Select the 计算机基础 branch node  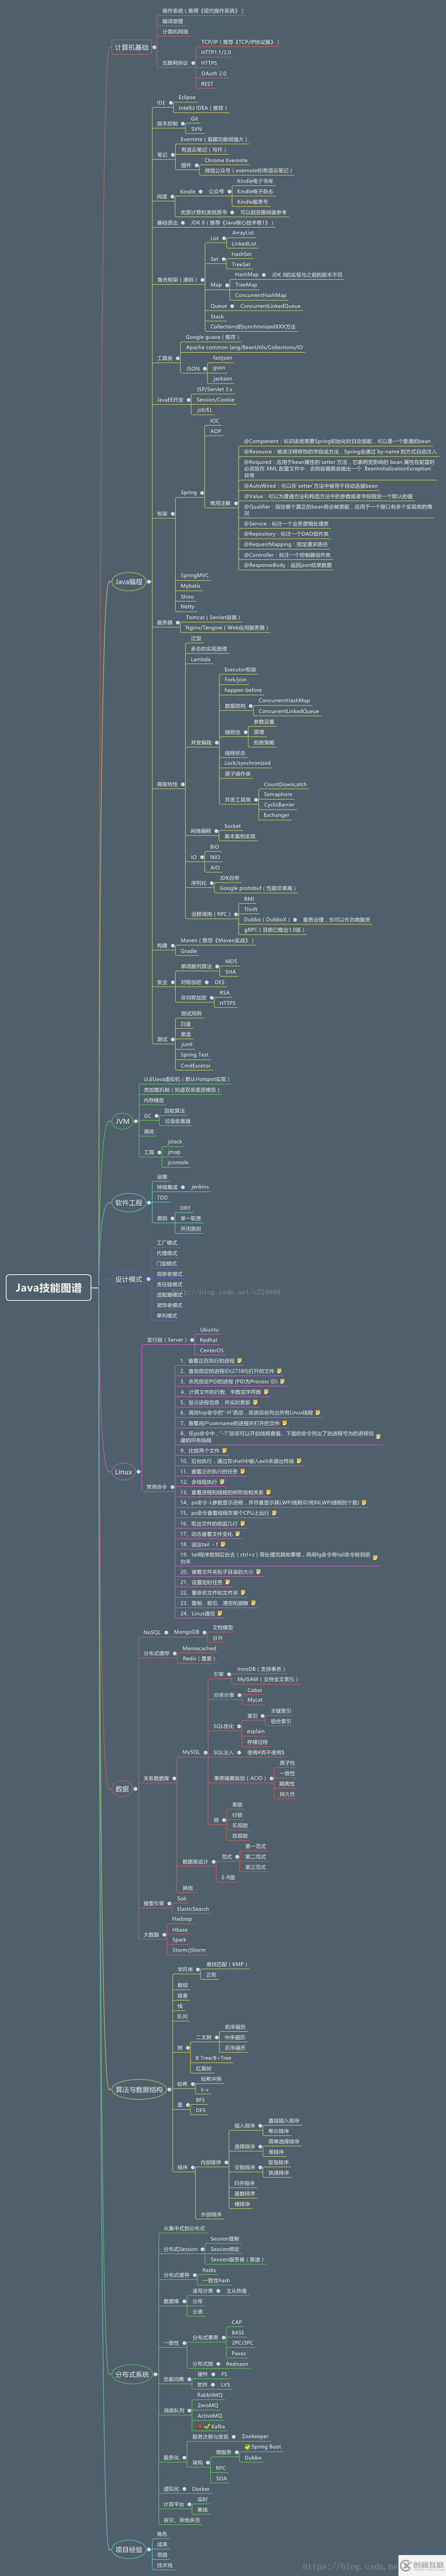pyautogui.click(x=131, y=47)
